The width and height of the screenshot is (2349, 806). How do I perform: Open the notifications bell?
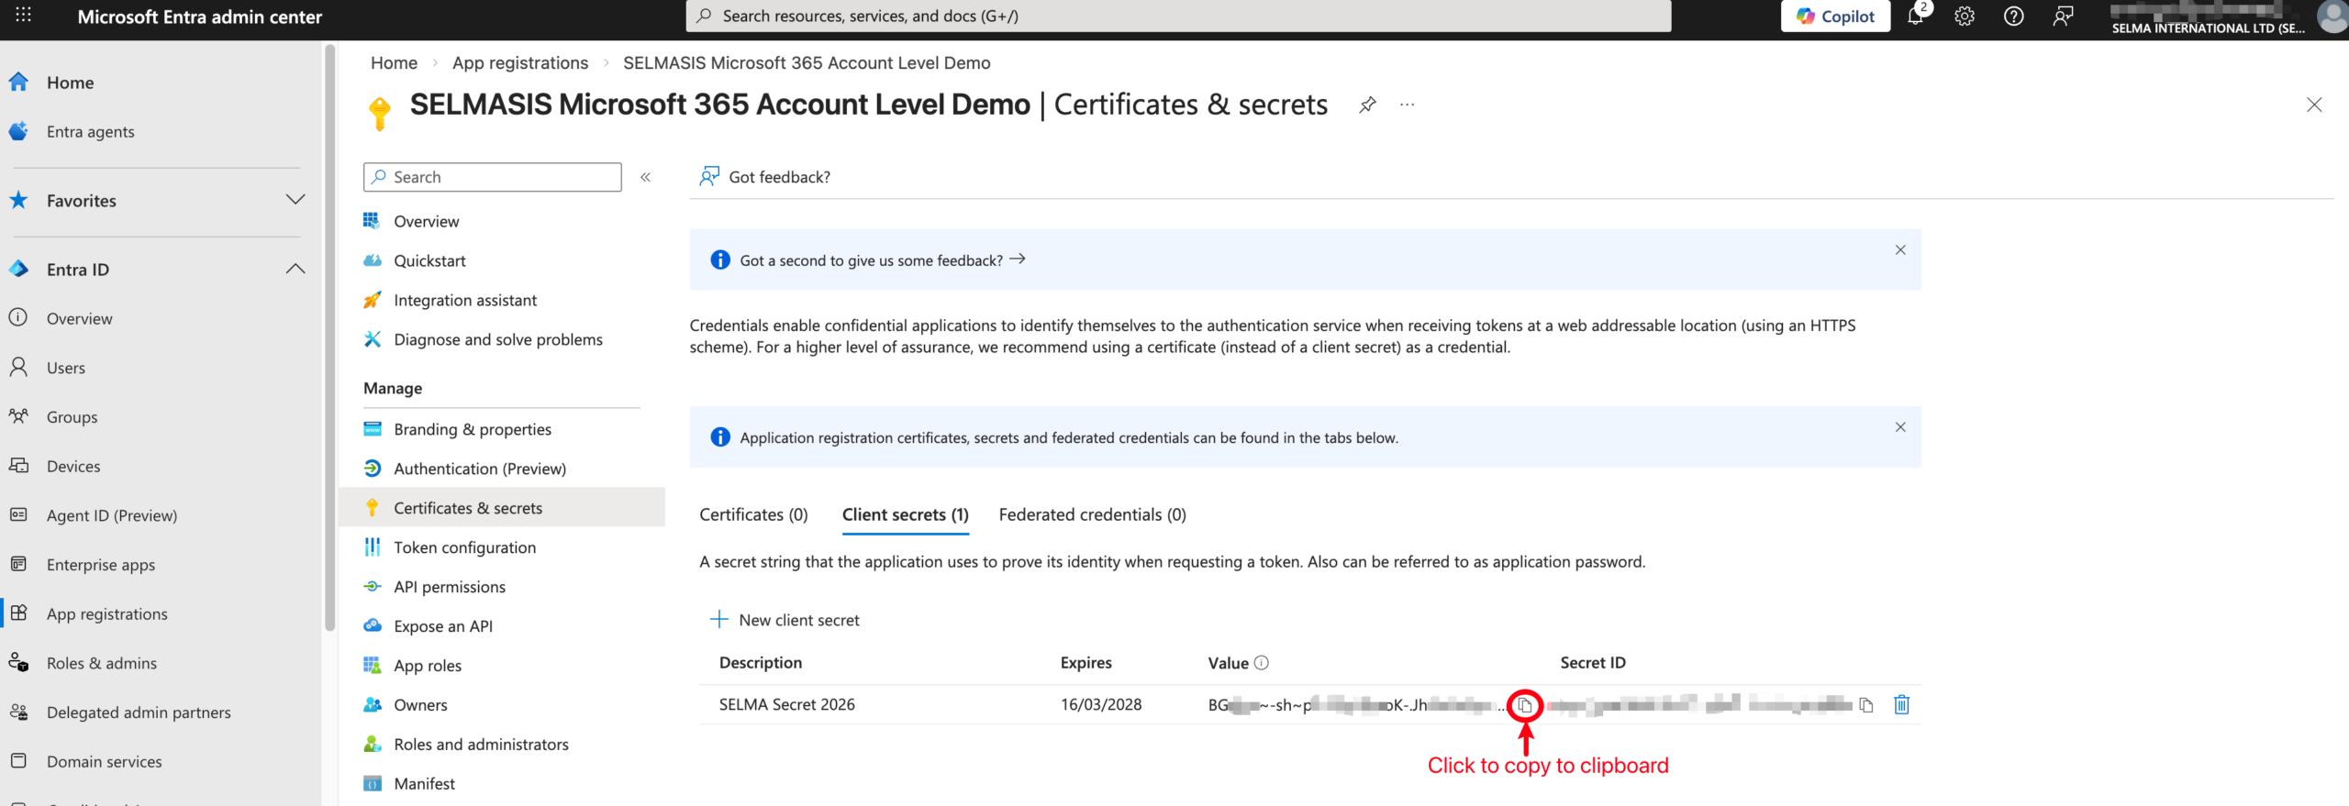pyautogui.click(x=1915, y=17)
